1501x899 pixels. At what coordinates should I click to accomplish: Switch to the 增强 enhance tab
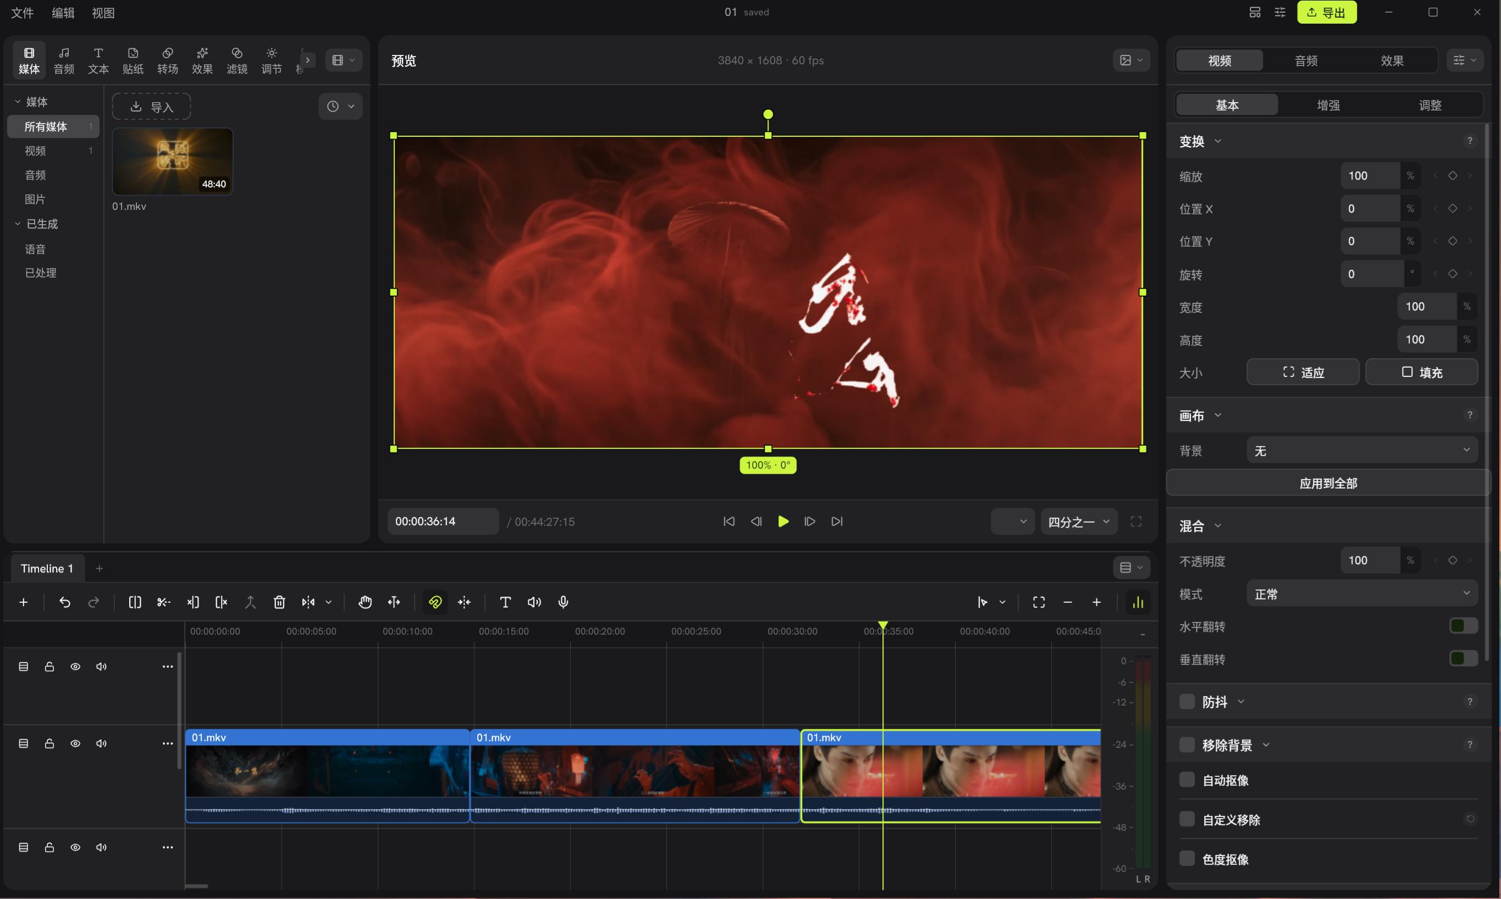pyautogui.click(x=1328, y=105)
